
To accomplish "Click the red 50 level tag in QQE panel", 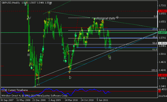I will pyautogui.click(x=160, y=91).
